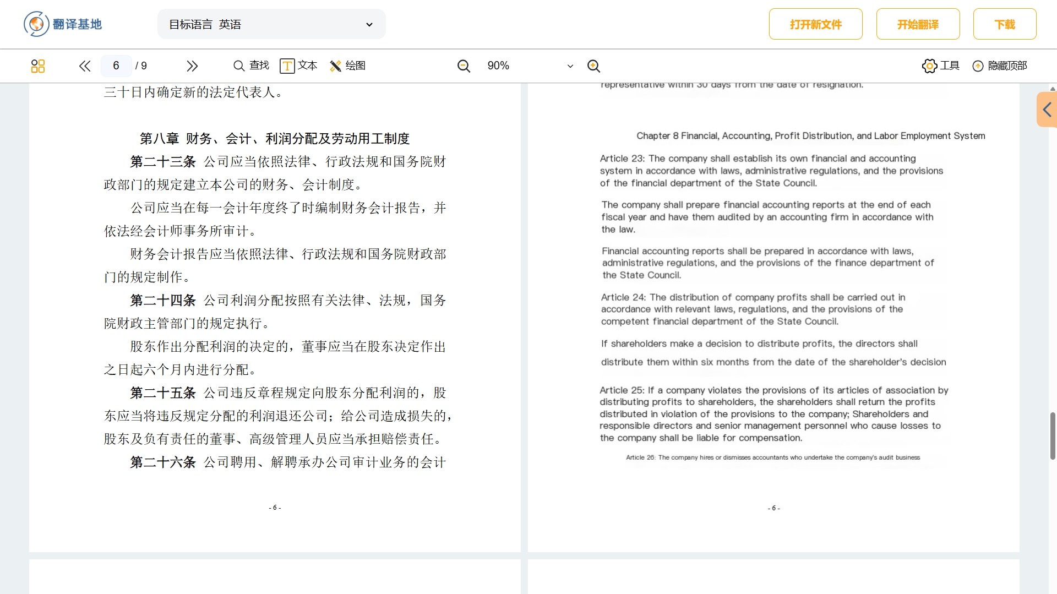This screenshot has height=594, width=1057.
Task: Open the target language dropdown (目标语言 英语)
Action: pyautogui.click(x=271, y=24)
